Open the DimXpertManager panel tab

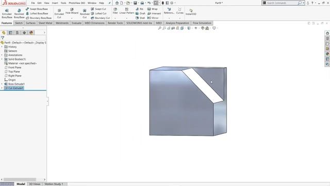pyautogui.click(x=24, y=33)
